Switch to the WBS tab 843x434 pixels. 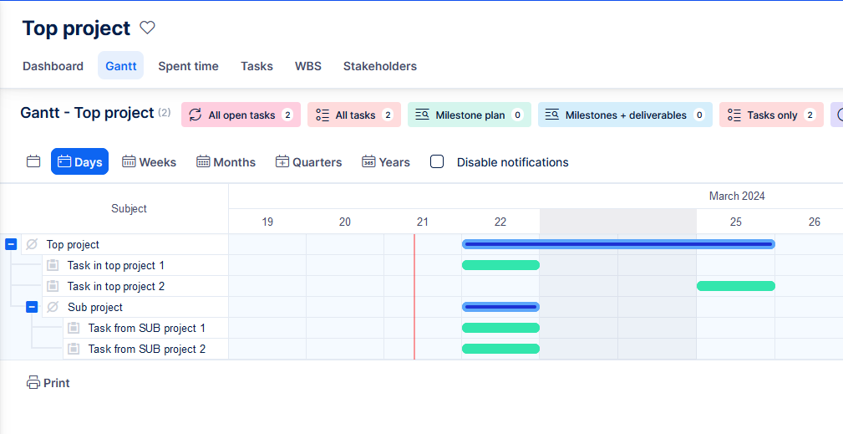[x=307, y=66]
